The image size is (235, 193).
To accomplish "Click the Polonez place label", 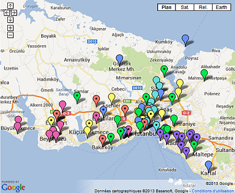I will coord(212,94).
